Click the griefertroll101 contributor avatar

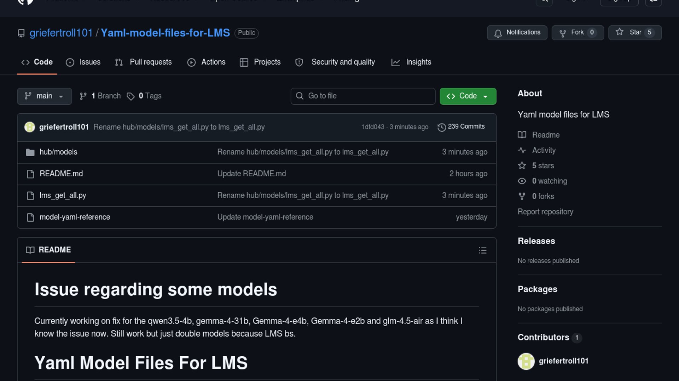pyautogui.click(x=526, y=361)
